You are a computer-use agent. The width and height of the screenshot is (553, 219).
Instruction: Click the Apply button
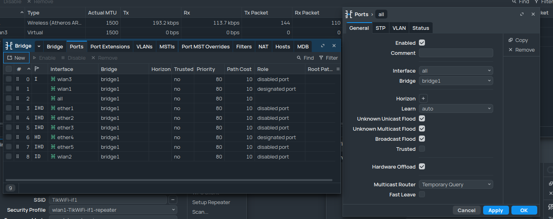(496, 210)
